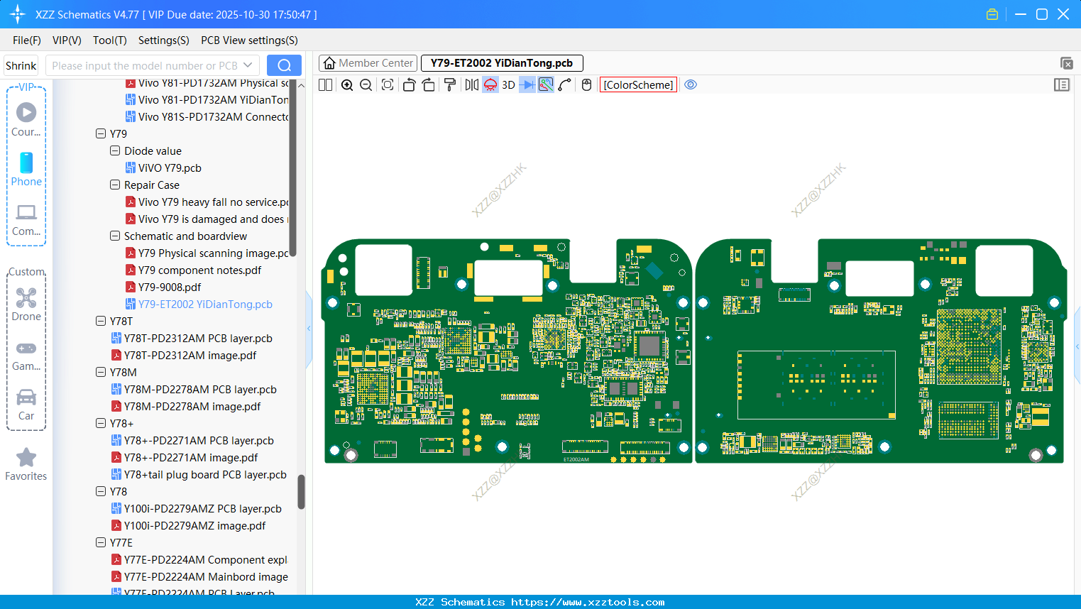This screenshot has width=1081, height=609.
Task: Open the ColorScheme selector
Action: pos(638,85)
